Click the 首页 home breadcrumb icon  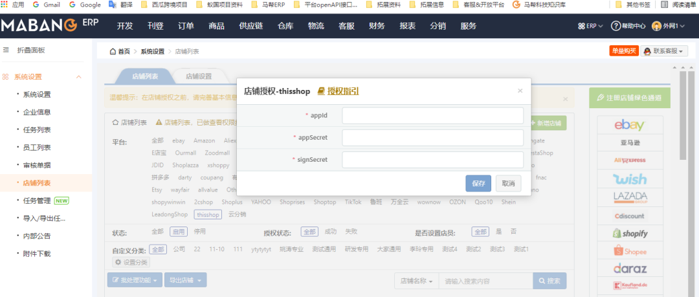coord(113,51)
